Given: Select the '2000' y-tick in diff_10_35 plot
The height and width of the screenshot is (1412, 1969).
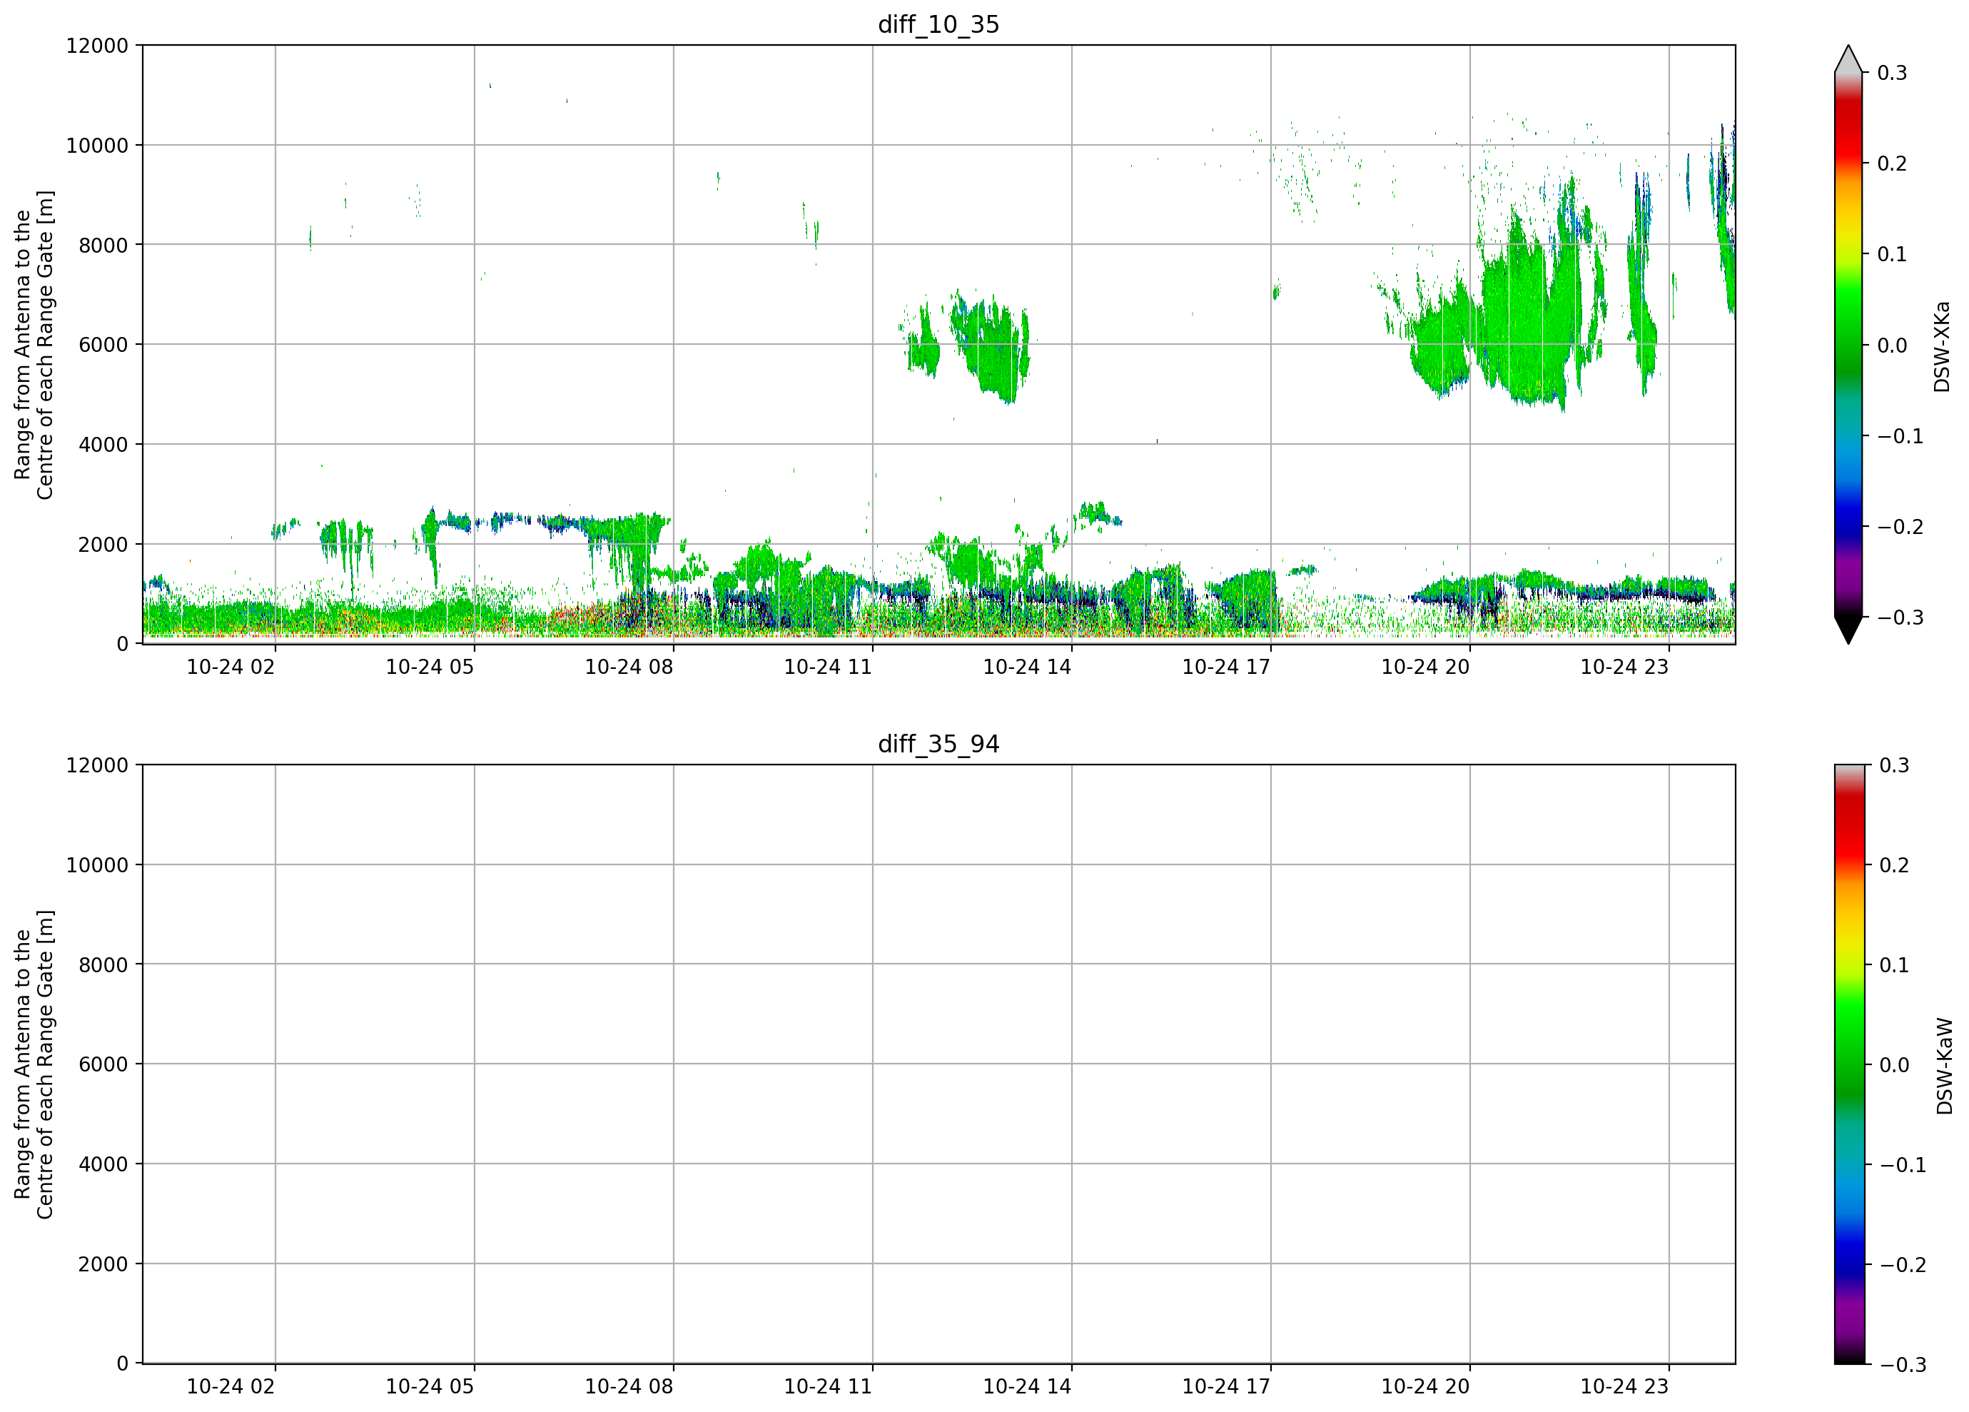Looking at the screenshot, I should pos(103,545).
